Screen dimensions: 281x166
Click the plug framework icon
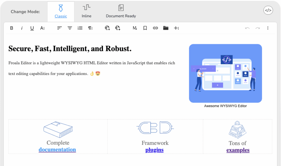coord(155,128)
